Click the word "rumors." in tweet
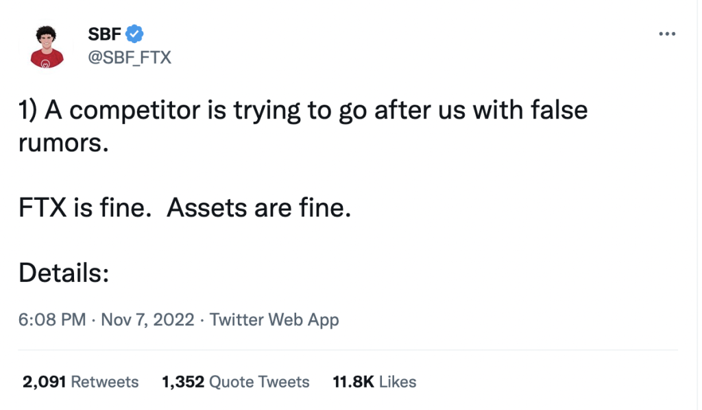This screenshot has height=410, width=702. coord(64,144)
